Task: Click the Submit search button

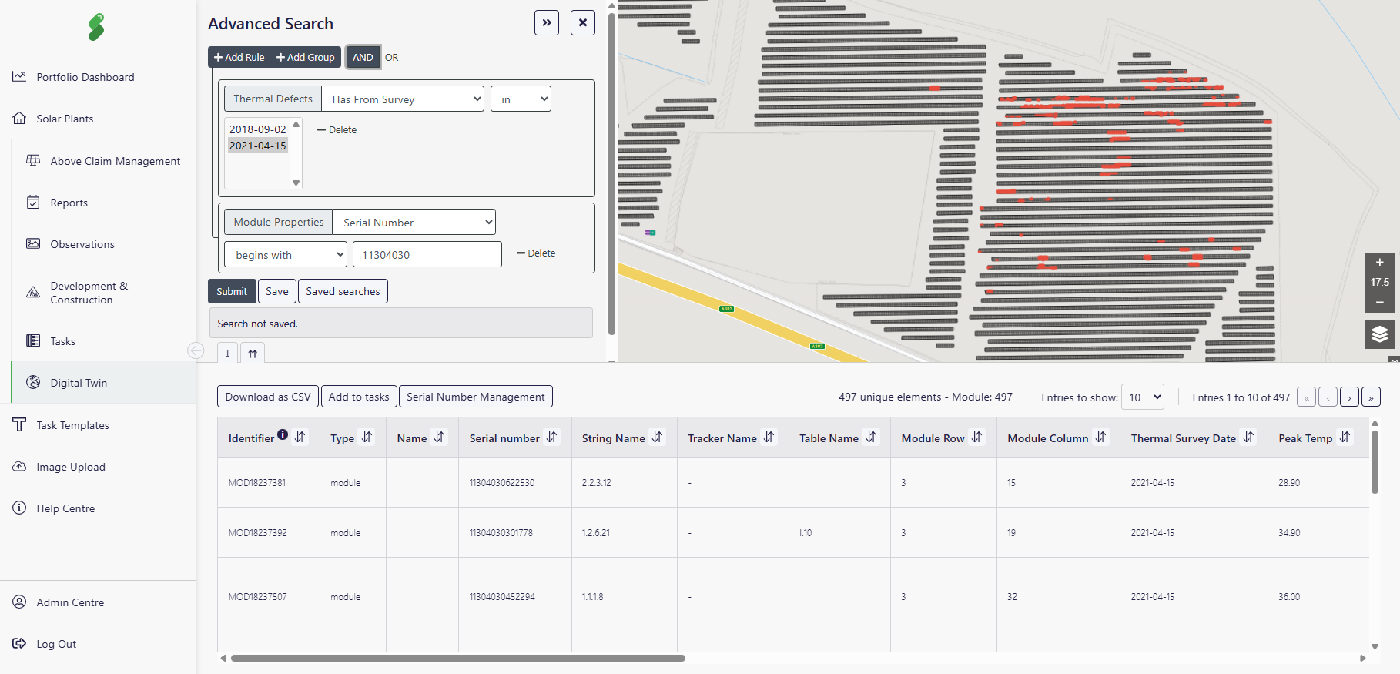Action: pos(231,291)
